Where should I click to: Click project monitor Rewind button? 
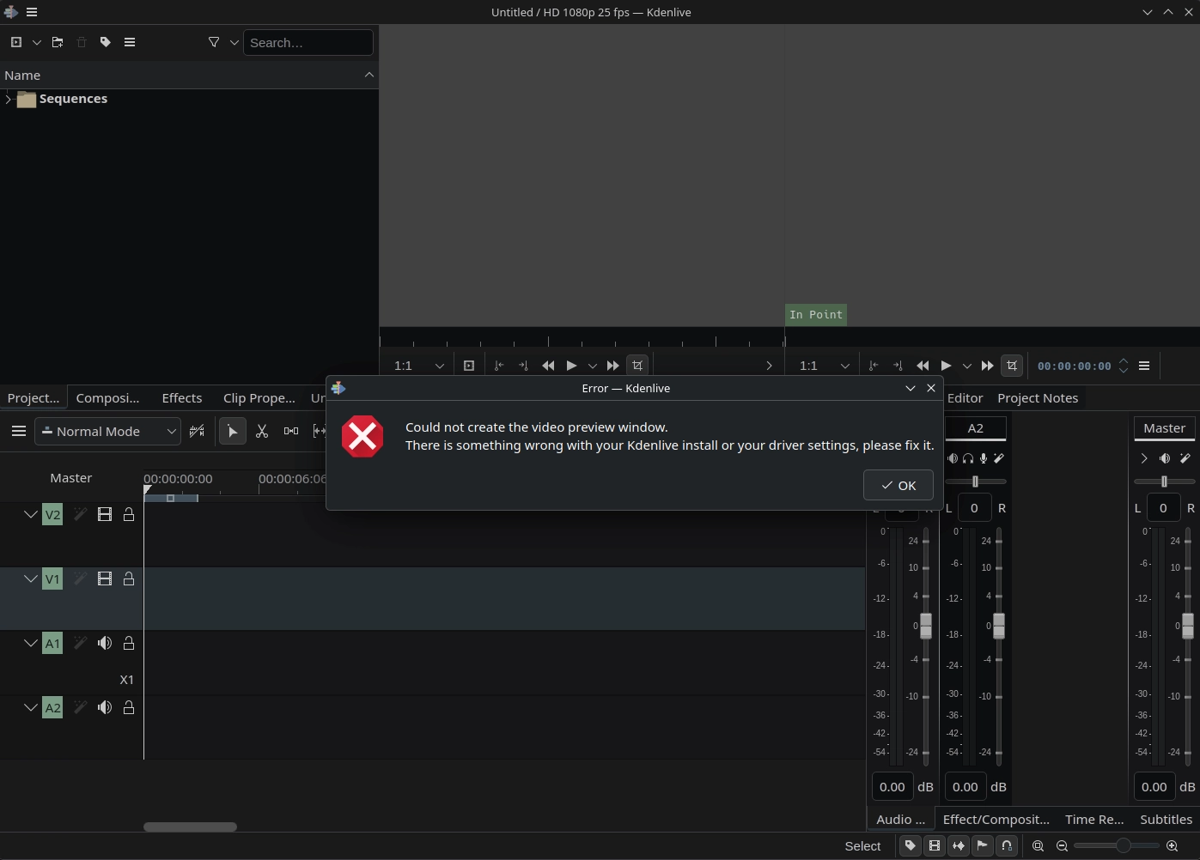point(923,366)
